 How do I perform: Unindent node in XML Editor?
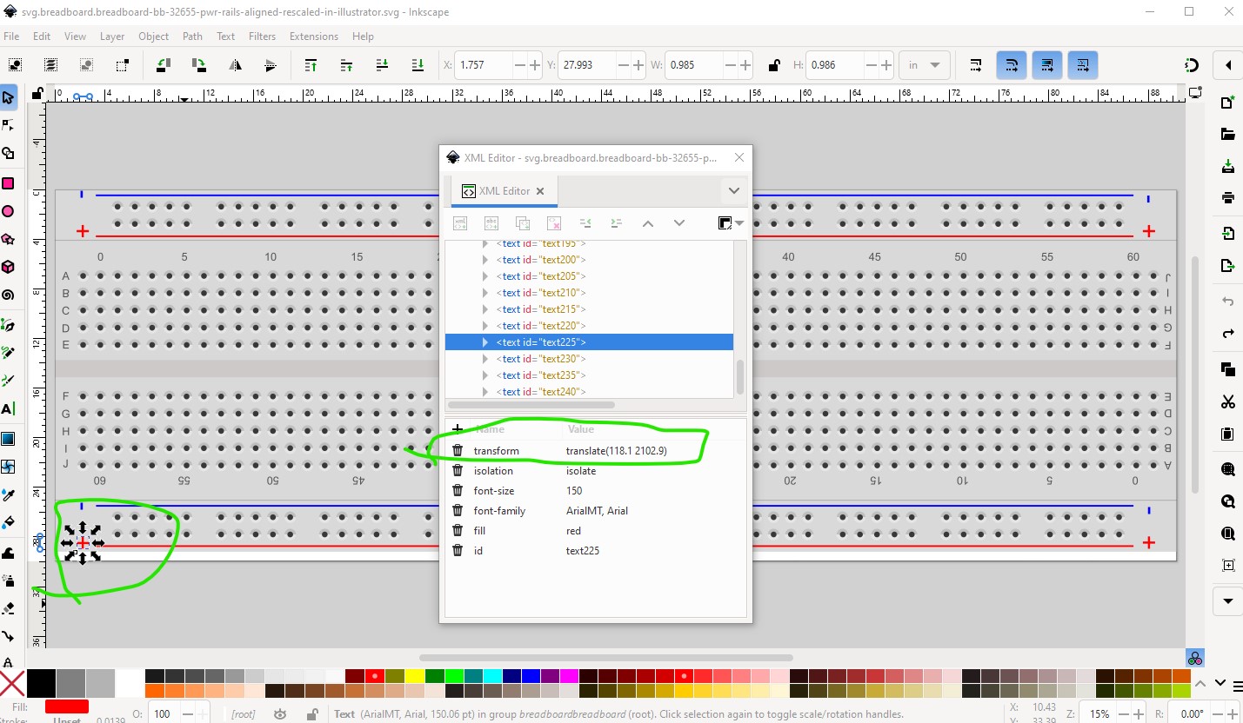click(585, 223)
